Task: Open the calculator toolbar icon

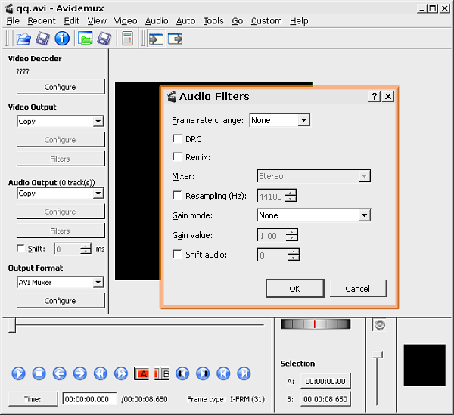Action: (127, 39)
